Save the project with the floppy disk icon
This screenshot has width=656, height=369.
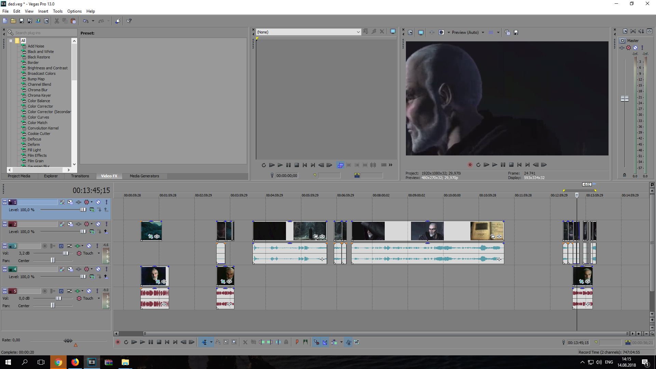point(22,21)
